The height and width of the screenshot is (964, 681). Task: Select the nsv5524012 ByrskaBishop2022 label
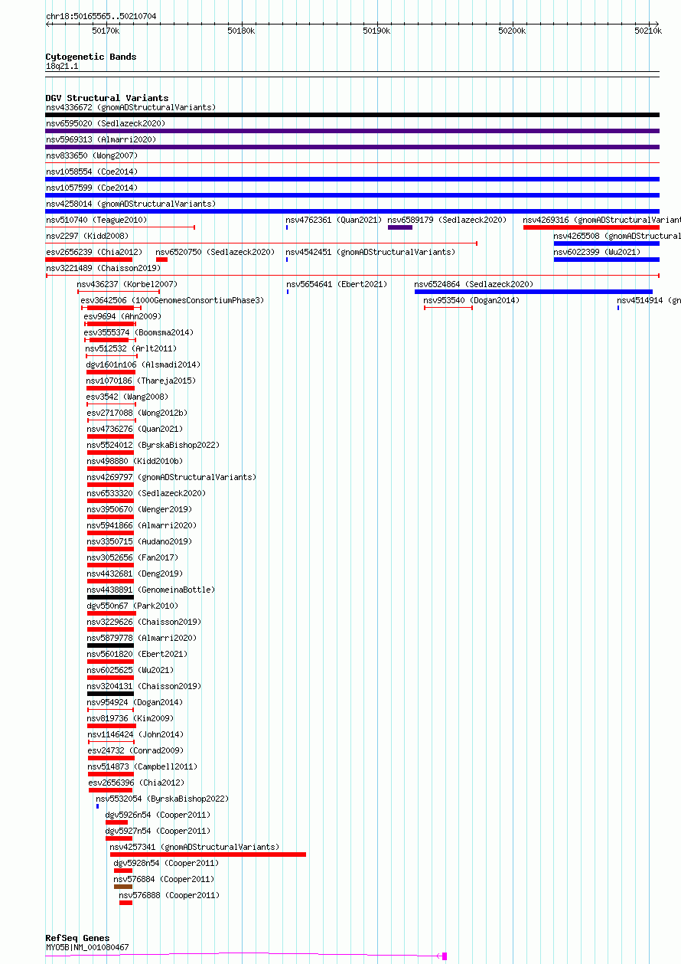153,445
